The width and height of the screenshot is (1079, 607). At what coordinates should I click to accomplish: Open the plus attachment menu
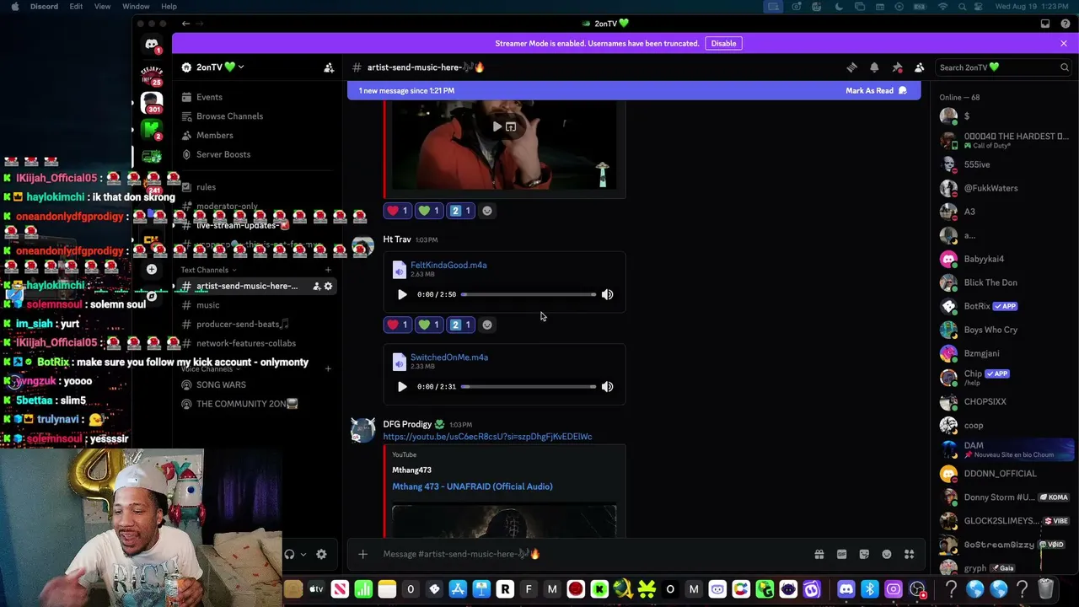(x=362, y=554)
